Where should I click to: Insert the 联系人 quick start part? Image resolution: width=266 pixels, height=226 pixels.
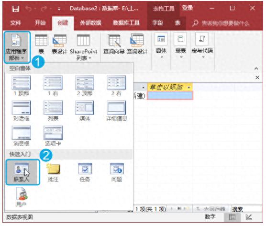22,172
